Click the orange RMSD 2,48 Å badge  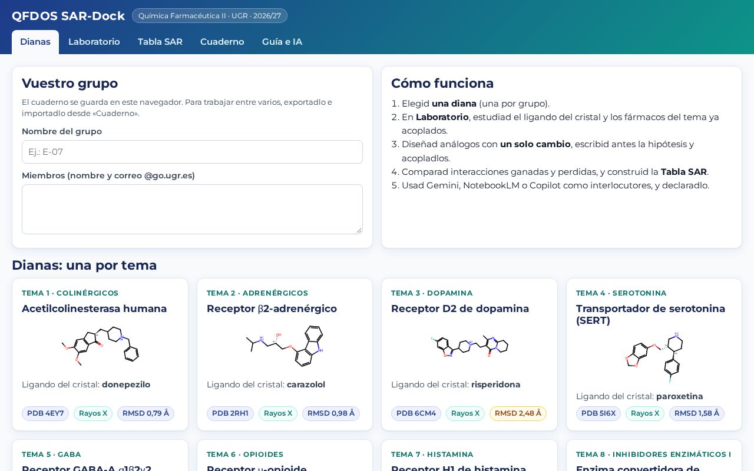[x=518, y=413]
